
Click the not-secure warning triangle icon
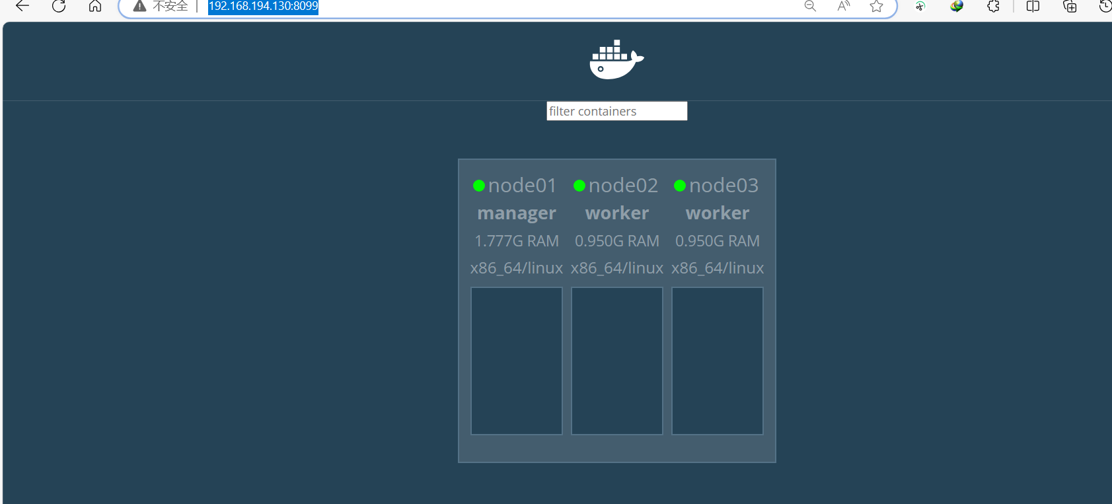(x=139, y=6)
